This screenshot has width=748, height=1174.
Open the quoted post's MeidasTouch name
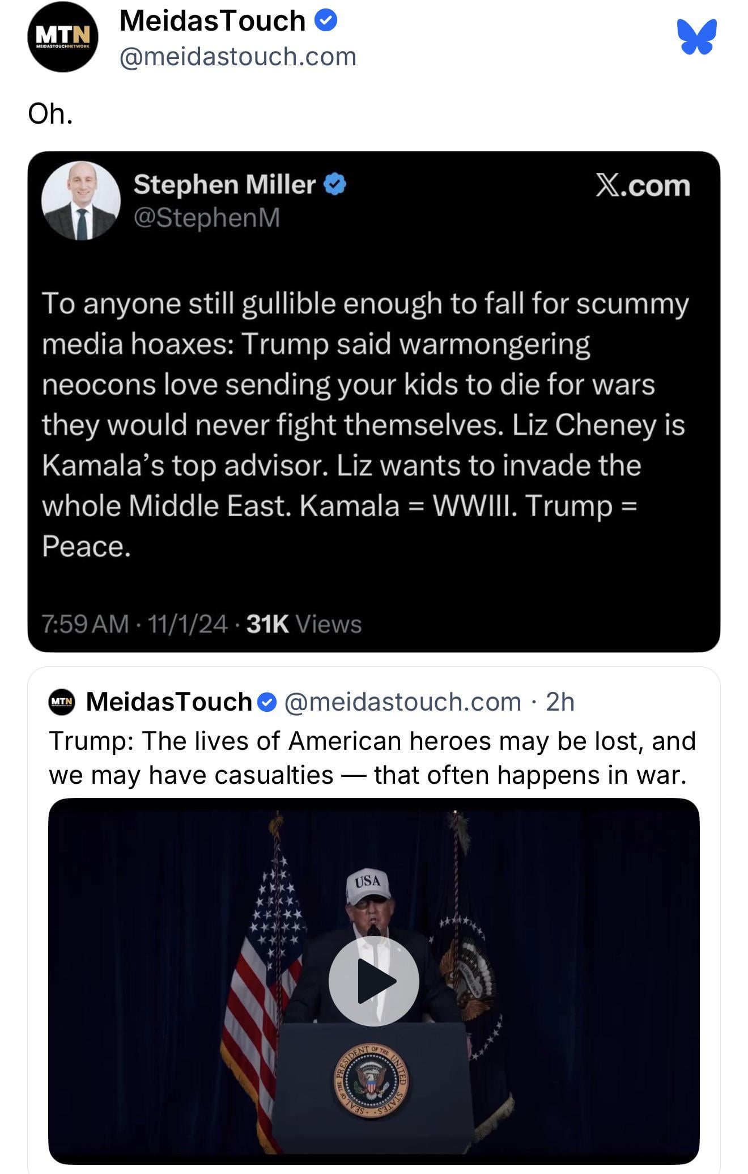pos(169,702)
